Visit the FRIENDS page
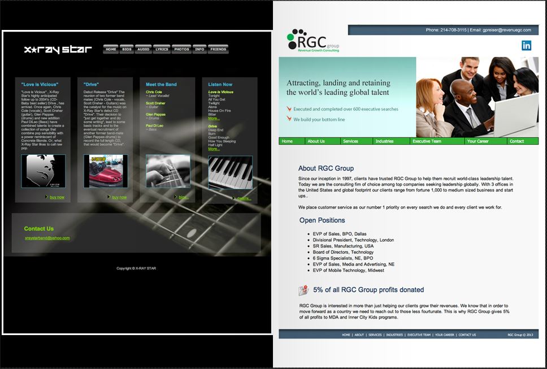The height and width of the screenshot is (369, 547). (x=218, y=49)
